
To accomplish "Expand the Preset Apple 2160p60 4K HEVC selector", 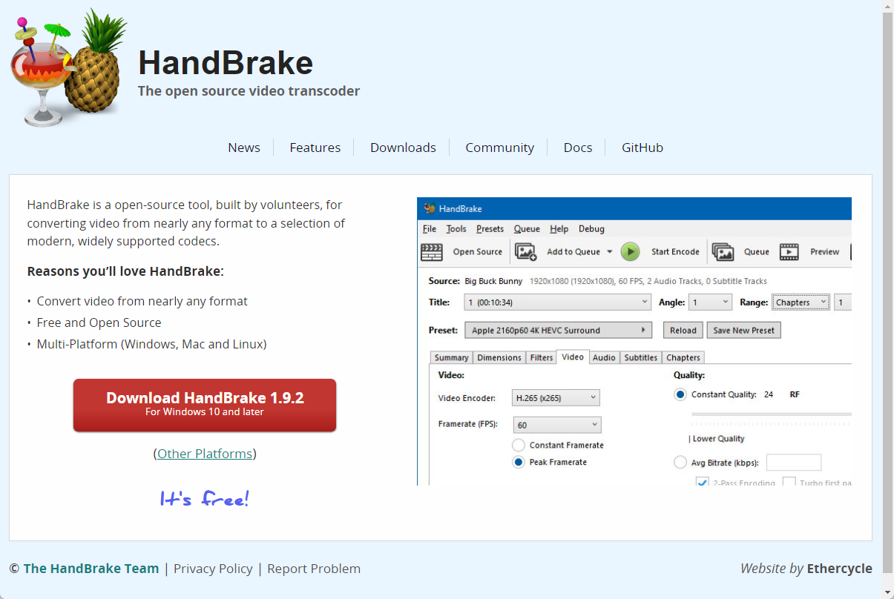I will click(x=558, y=331).
